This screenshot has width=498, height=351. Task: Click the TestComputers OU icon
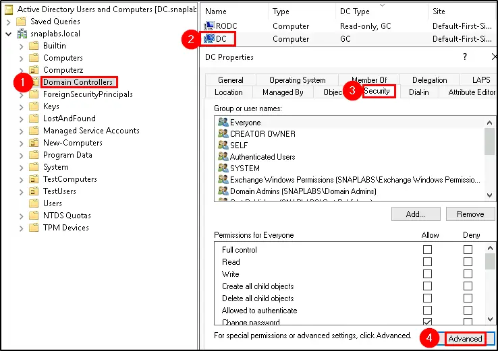pos(34,179)
